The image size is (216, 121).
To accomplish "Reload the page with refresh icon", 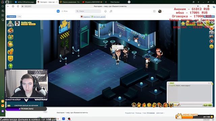I will (x=18, y=6).
